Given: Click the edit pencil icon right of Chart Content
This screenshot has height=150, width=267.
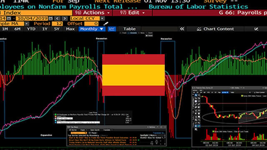Looking at the screenshot, I should pyautogui.click(x=256, y=29).
